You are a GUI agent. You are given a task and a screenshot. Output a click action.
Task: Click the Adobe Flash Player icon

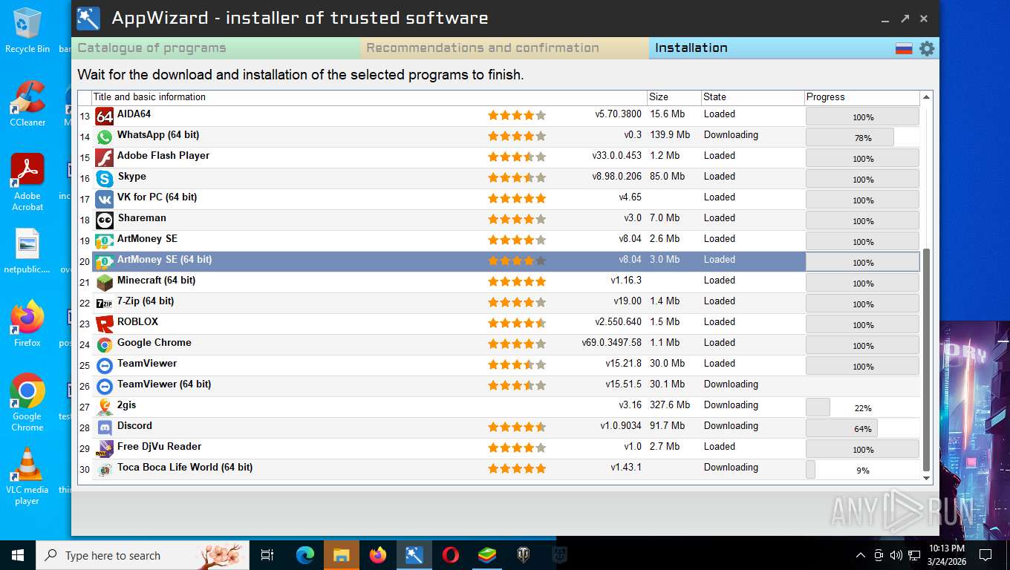click(105, 157)
